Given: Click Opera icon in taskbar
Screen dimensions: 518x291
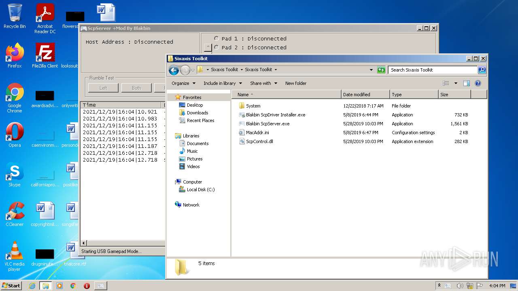Looking at the screenshot, I should tap(87, 286).
